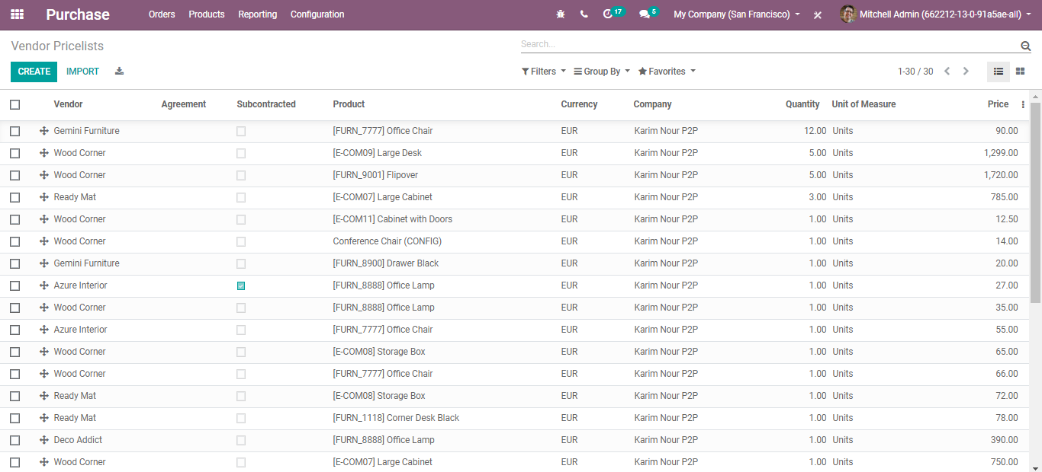Click the CREATE button
The image size is (1042, 472).
pos(34,72)
